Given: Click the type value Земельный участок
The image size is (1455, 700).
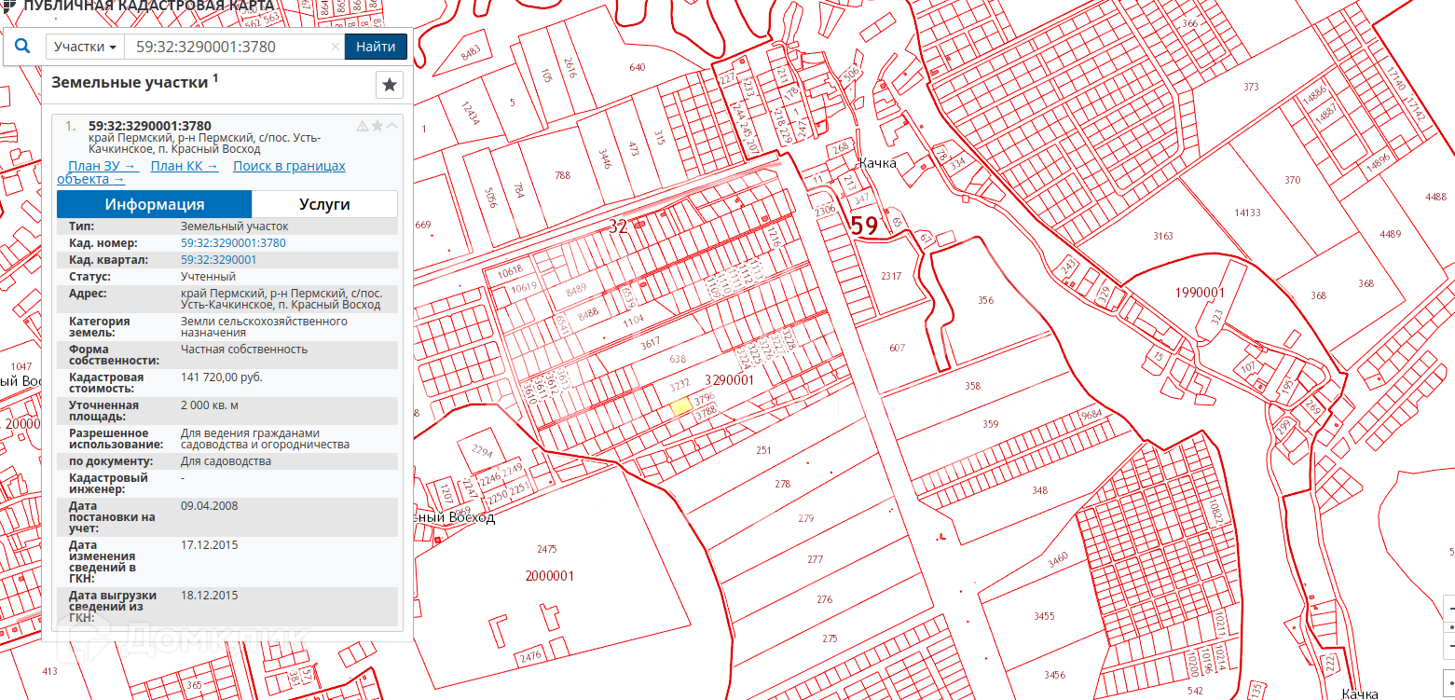Looking at the screenshot, I should (x=235, y=226).
